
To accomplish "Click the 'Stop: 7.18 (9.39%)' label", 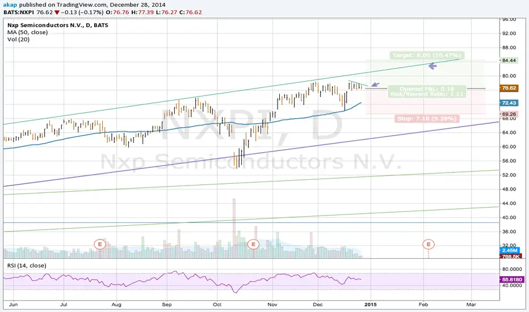I will (426, 119).
